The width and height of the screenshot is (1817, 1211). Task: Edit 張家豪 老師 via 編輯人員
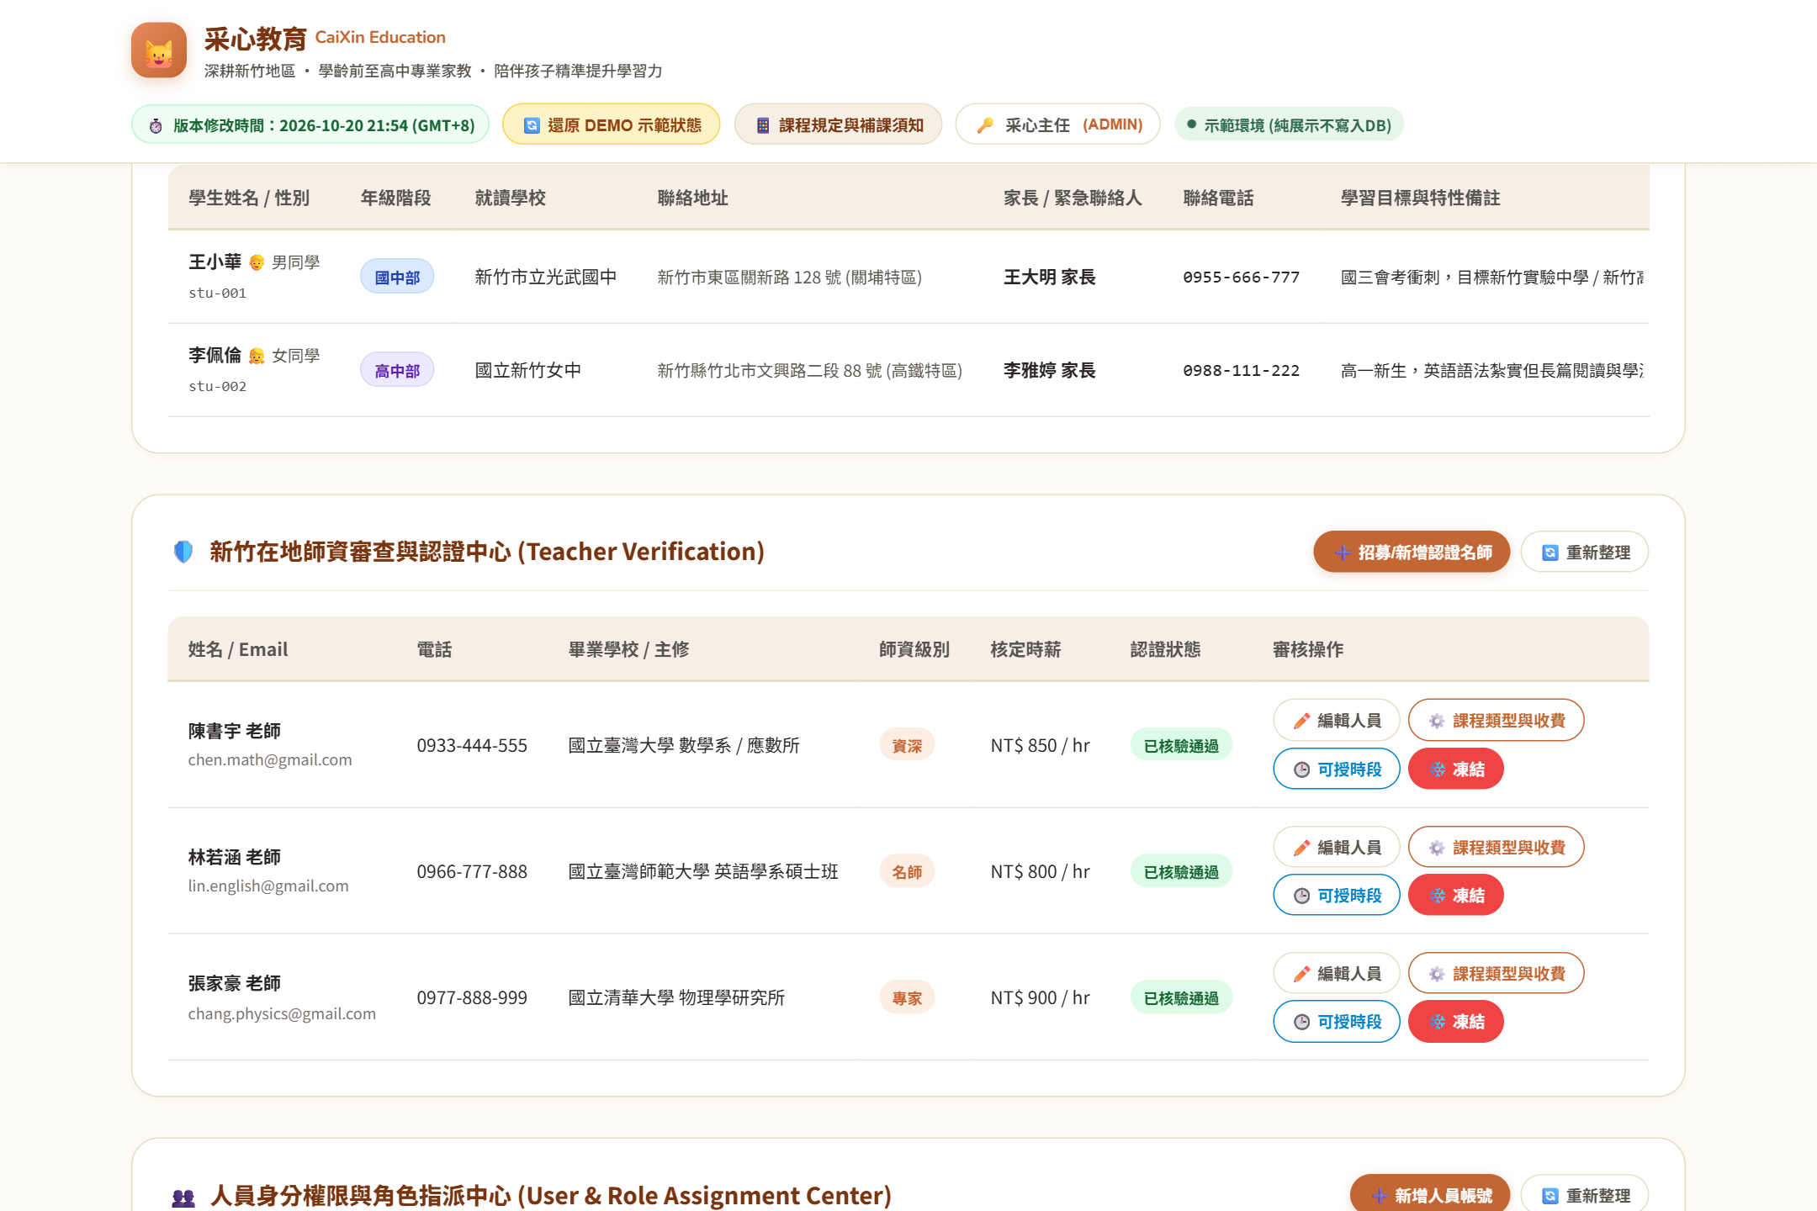1337,973
